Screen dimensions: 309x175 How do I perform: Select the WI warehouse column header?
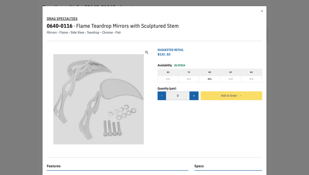pyautogui.click(x=210, y=72)
